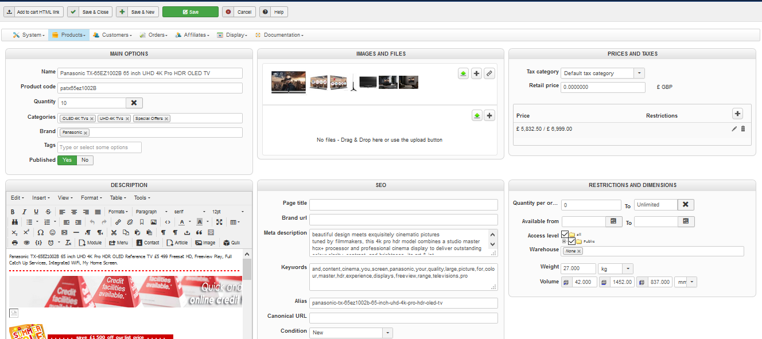The width and height of the screenshot is (762, 339).
Task: Open the 12pt font size dropdown
Action: pyautogui.click(x=228, y=212)
